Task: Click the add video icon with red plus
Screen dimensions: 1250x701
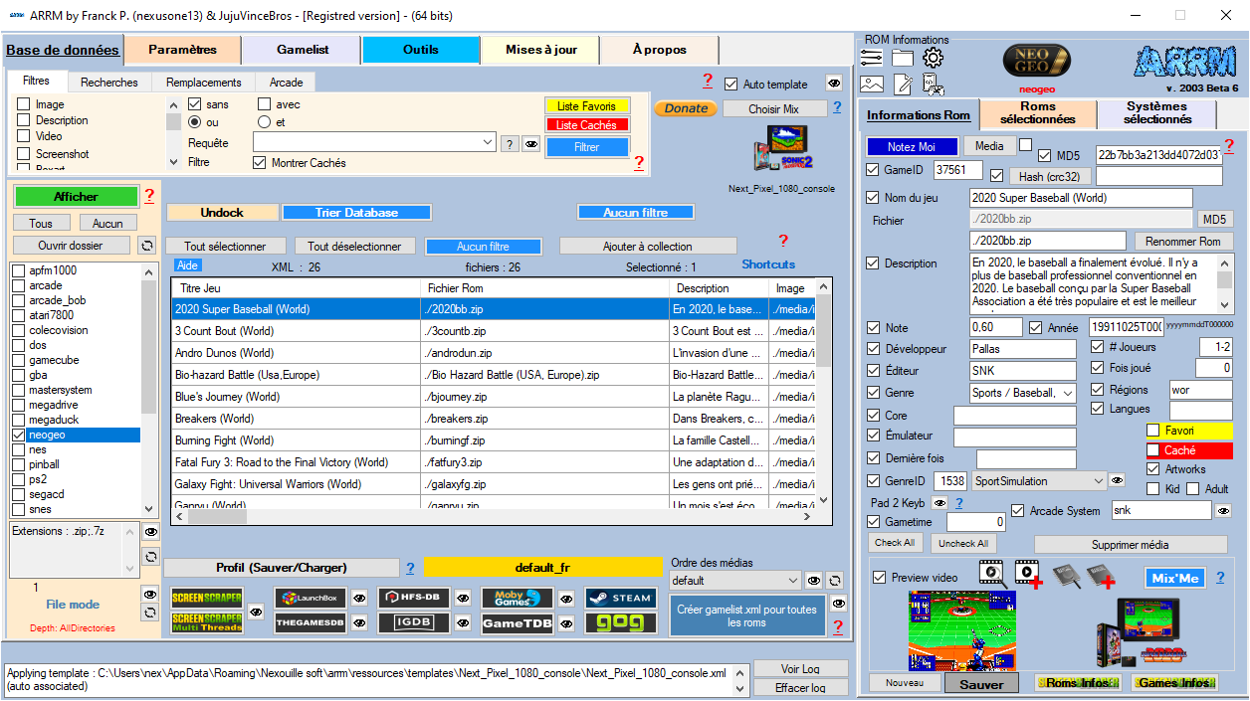Action: 1028,574
